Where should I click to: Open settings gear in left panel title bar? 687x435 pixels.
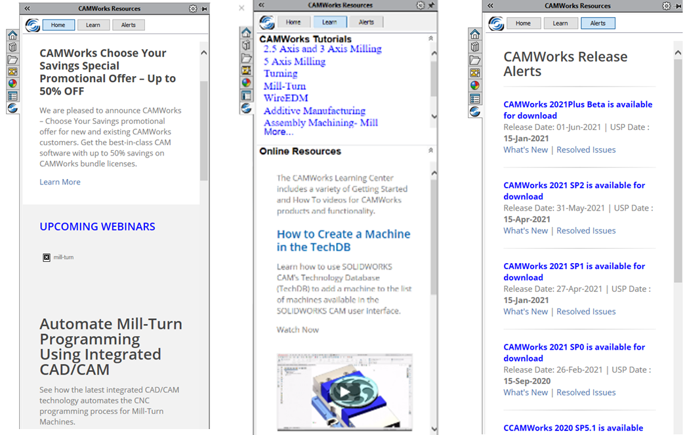coord(193,9)
